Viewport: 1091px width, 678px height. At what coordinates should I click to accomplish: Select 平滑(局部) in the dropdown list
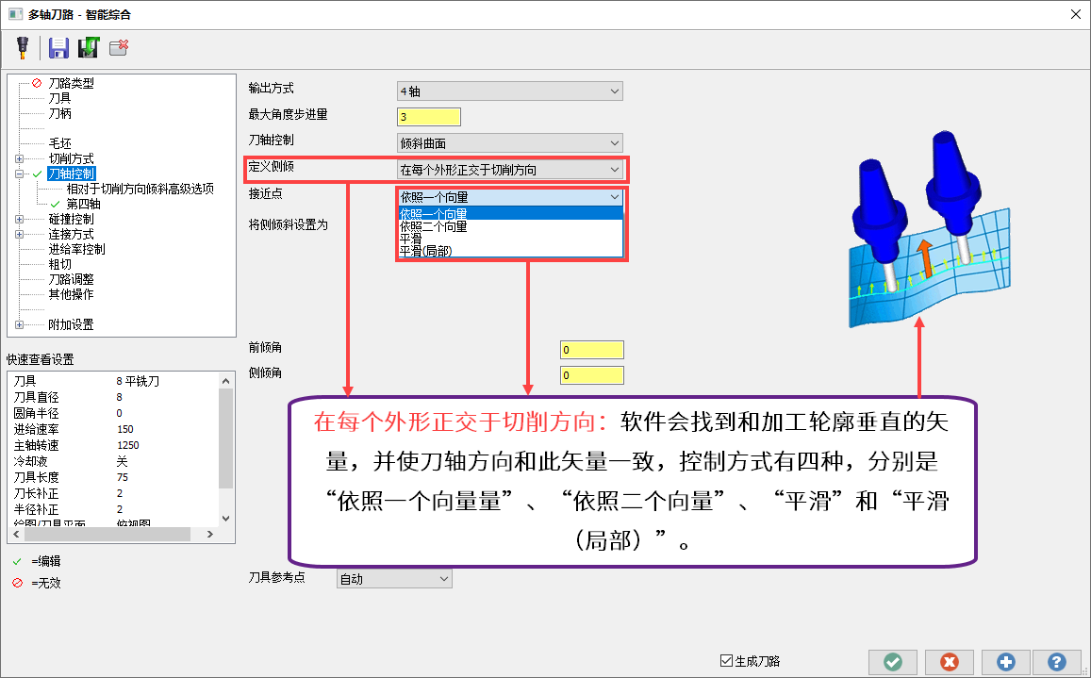[x=510, y=251]
